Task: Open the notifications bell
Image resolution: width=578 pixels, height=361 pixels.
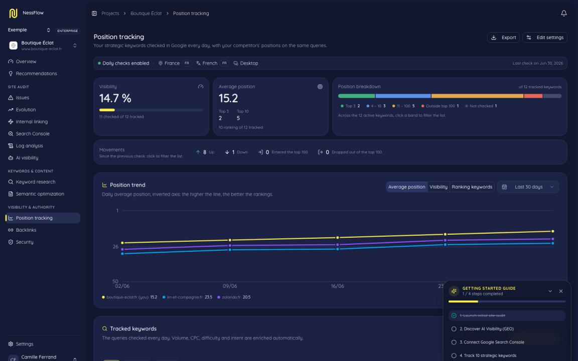Action: 563,13
